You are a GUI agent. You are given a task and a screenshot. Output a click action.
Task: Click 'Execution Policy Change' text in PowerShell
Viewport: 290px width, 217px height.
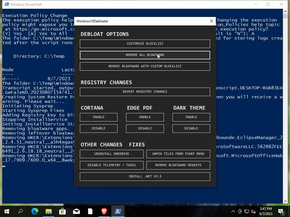pyautogui.click(x=35, y=16)
